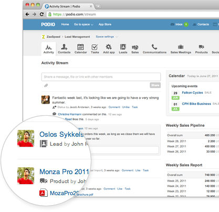Click the Week 25, 2011 sales report row
This screenshot has width=219, height=212.
pyautogui.click(x=193, y=181)
